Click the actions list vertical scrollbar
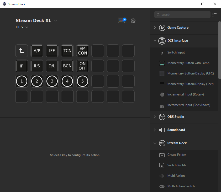 (220, 50)
